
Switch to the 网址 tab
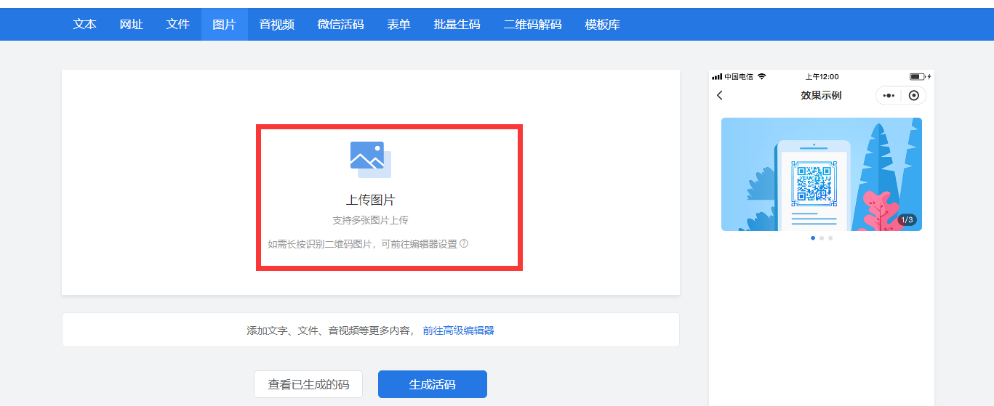pos(132,24)
